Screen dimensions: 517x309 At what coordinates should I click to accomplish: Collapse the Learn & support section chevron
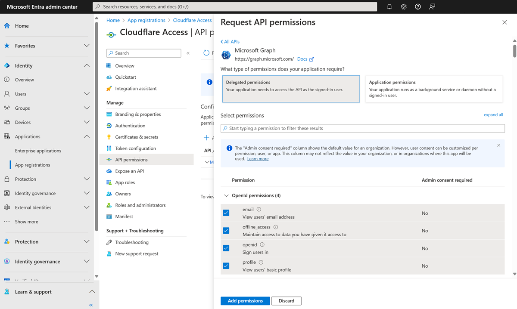point(92,292)
